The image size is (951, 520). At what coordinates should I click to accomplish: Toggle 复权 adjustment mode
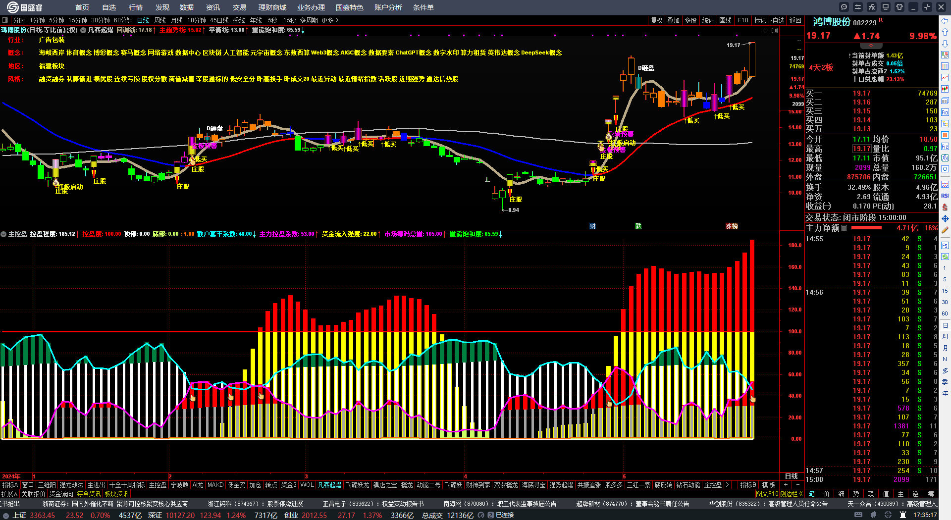click(x=656, y=20)
